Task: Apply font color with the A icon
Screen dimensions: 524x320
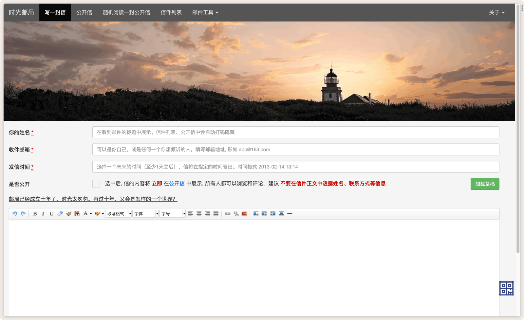Action: coord(85,214)
